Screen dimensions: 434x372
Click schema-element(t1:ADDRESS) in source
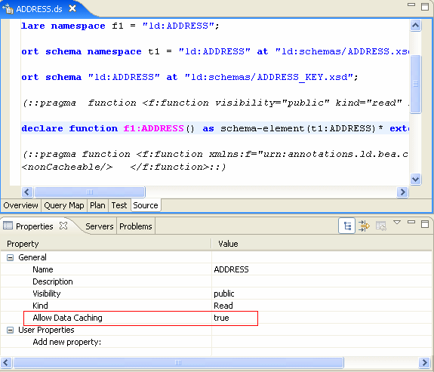click(298, 128)
